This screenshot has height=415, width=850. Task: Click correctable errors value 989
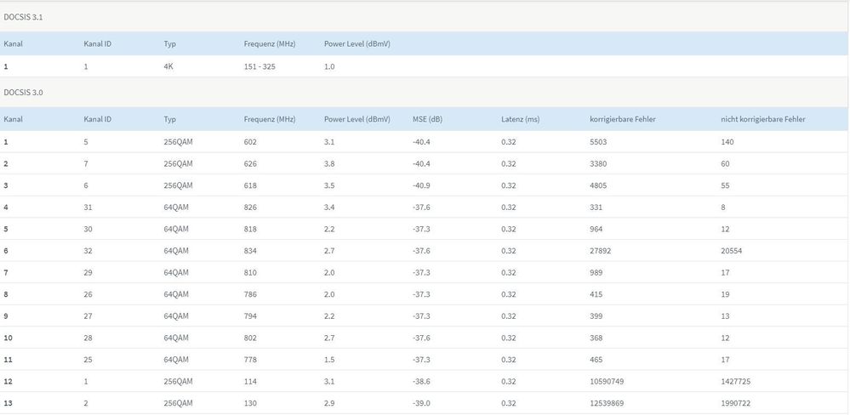pos(596,272)
